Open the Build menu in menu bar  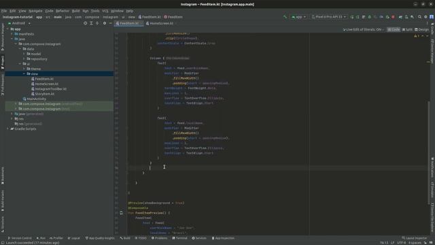(x=75, y=11)
